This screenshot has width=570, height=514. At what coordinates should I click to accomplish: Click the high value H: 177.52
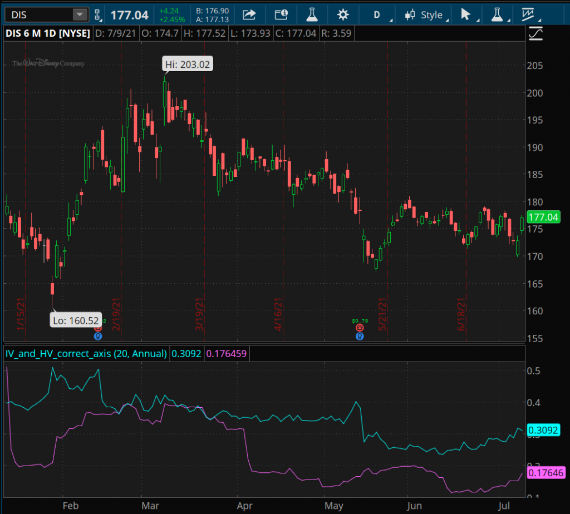click(x=204, y=33)
